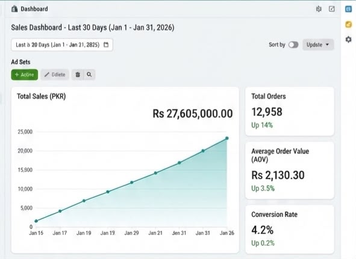Open the blue panel icon in right sidebar

coord(348,9)
